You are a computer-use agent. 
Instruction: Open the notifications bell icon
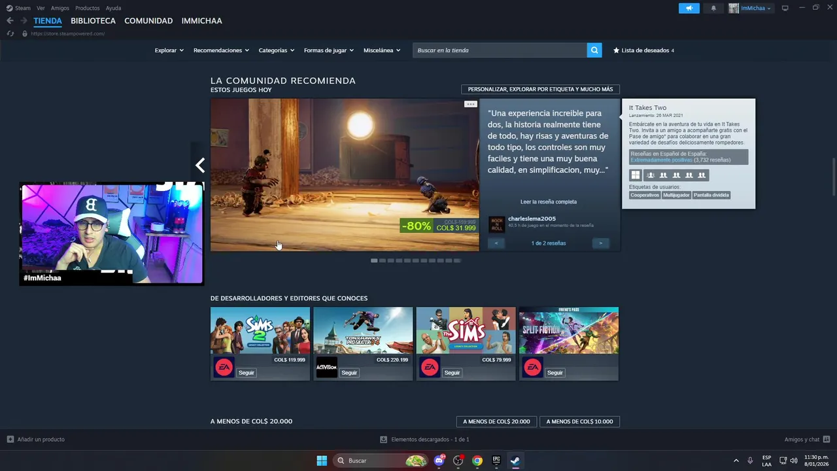click(x=713, y=8)
